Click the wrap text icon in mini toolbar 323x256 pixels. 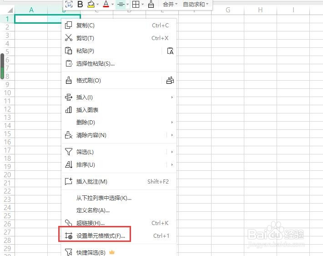pos(69,4)
